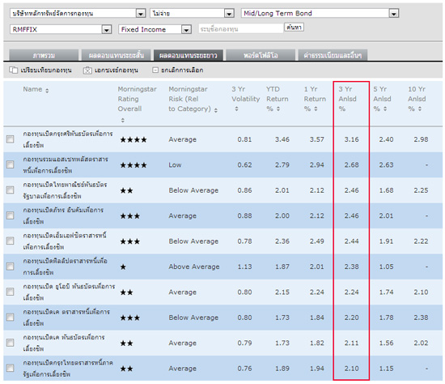
Task: Sort by Morningstar Risk column arrows
Action: (x=216, y=110)
